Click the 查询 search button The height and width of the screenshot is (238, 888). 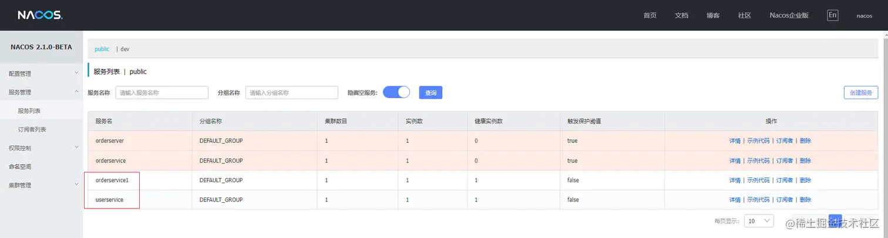[x=430, y=92]
